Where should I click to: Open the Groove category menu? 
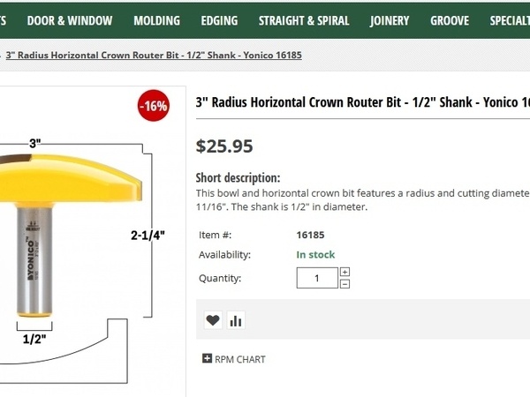click(450, 20)
